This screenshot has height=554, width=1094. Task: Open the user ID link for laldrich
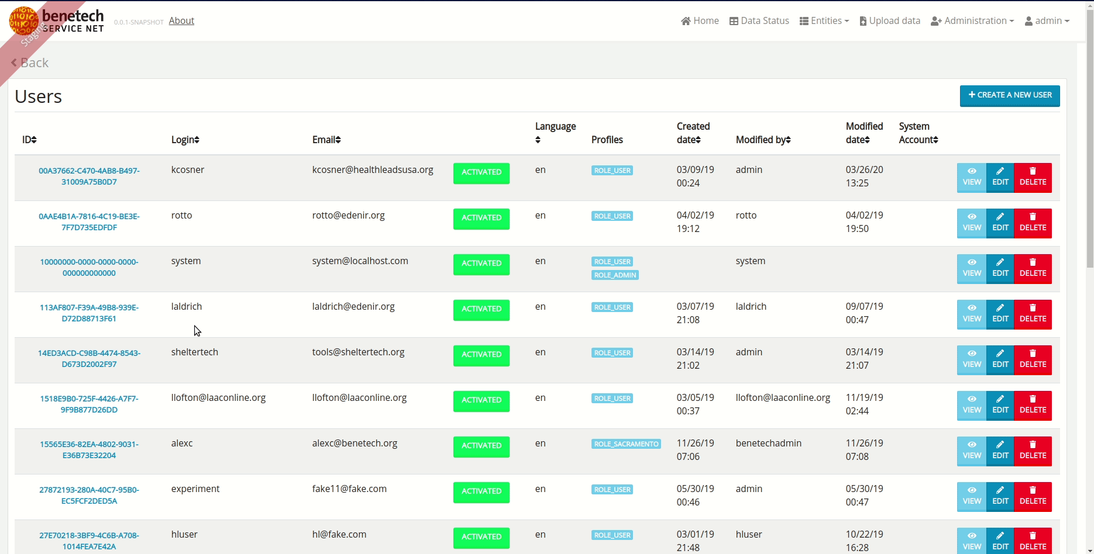[88, 312]
